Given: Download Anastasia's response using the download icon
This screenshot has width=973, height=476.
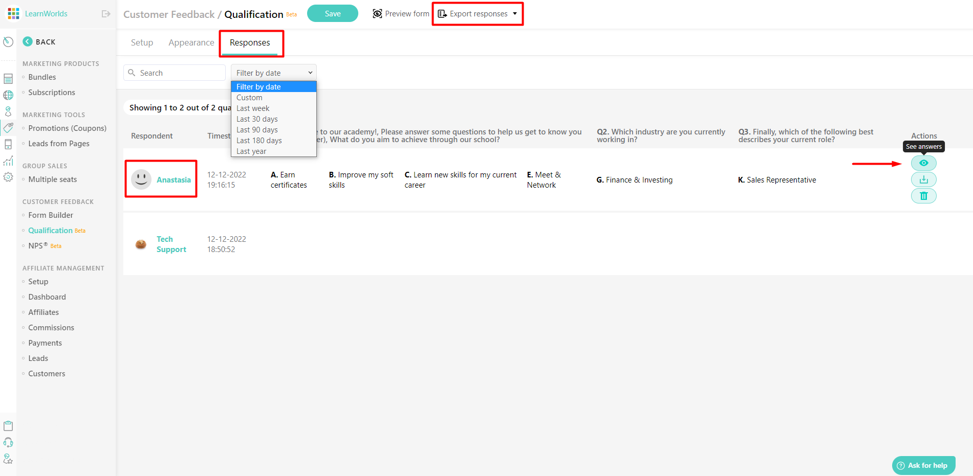Looking at the screenshot, I should [923, 179].
